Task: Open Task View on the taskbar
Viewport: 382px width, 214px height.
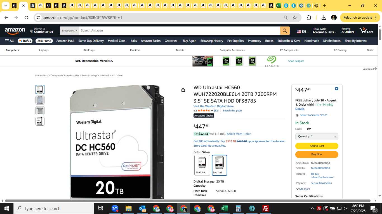Action: pyautogui.click(x=101, y=208)
